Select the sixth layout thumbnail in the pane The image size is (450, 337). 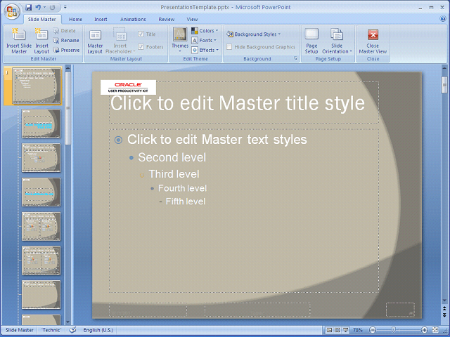[41, 260]
